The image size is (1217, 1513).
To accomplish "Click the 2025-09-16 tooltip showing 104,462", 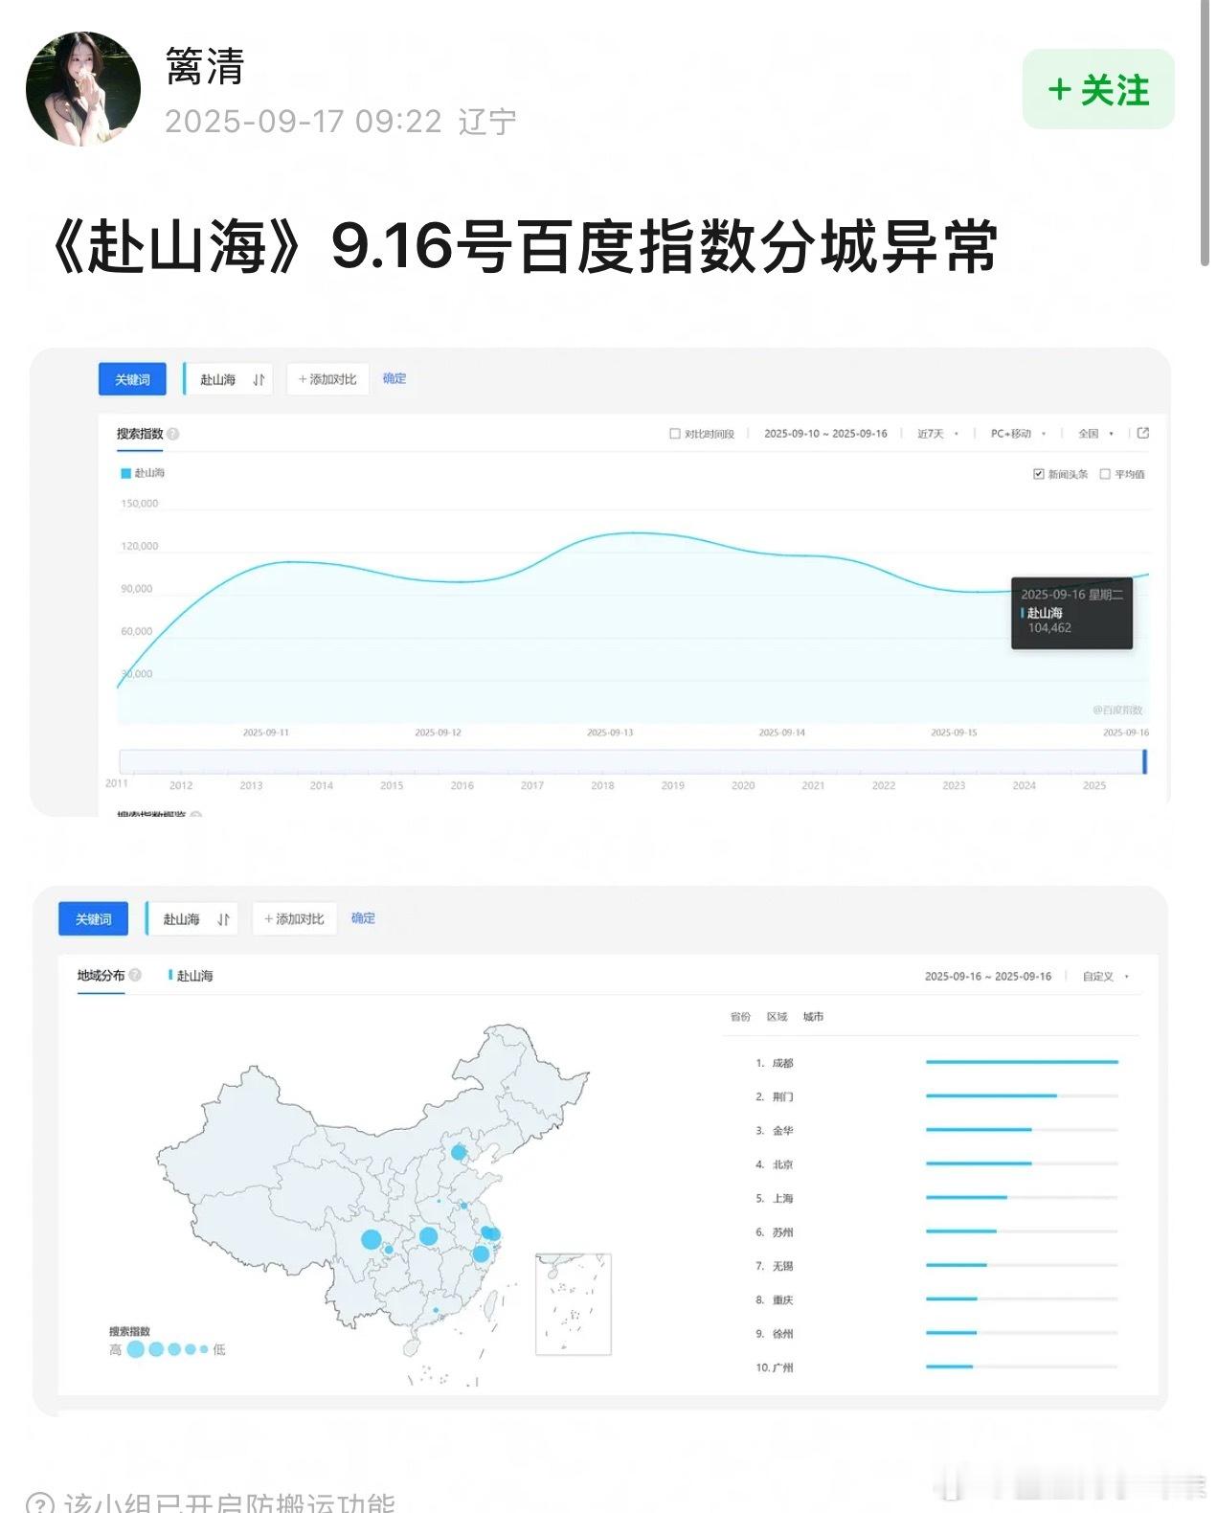I will click(x=1071, y=613).
